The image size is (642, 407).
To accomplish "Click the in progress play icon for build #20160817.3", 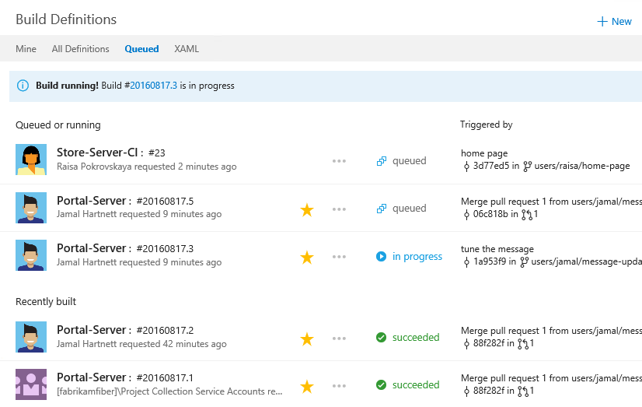I will point(382,256).
